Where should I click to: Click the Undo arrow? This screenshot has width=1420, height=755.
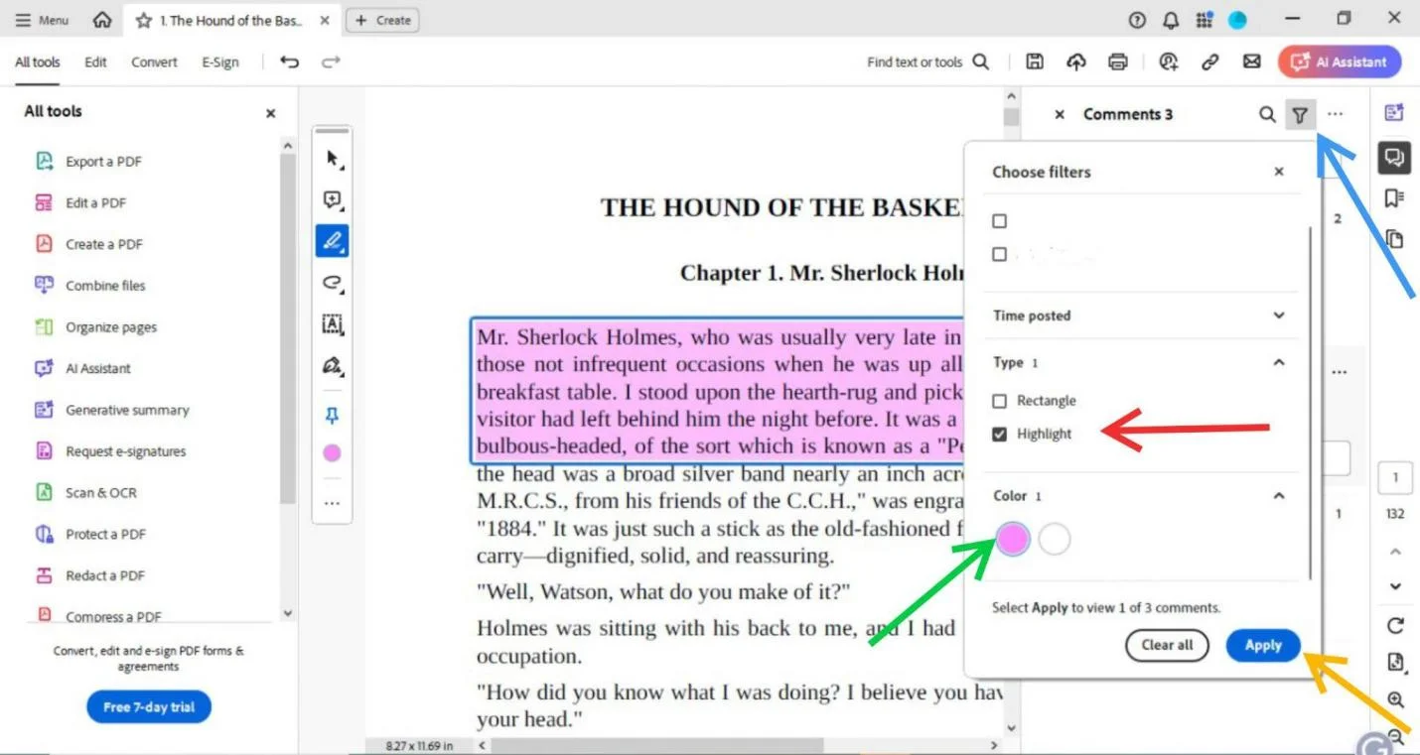(x=289, y=62)
